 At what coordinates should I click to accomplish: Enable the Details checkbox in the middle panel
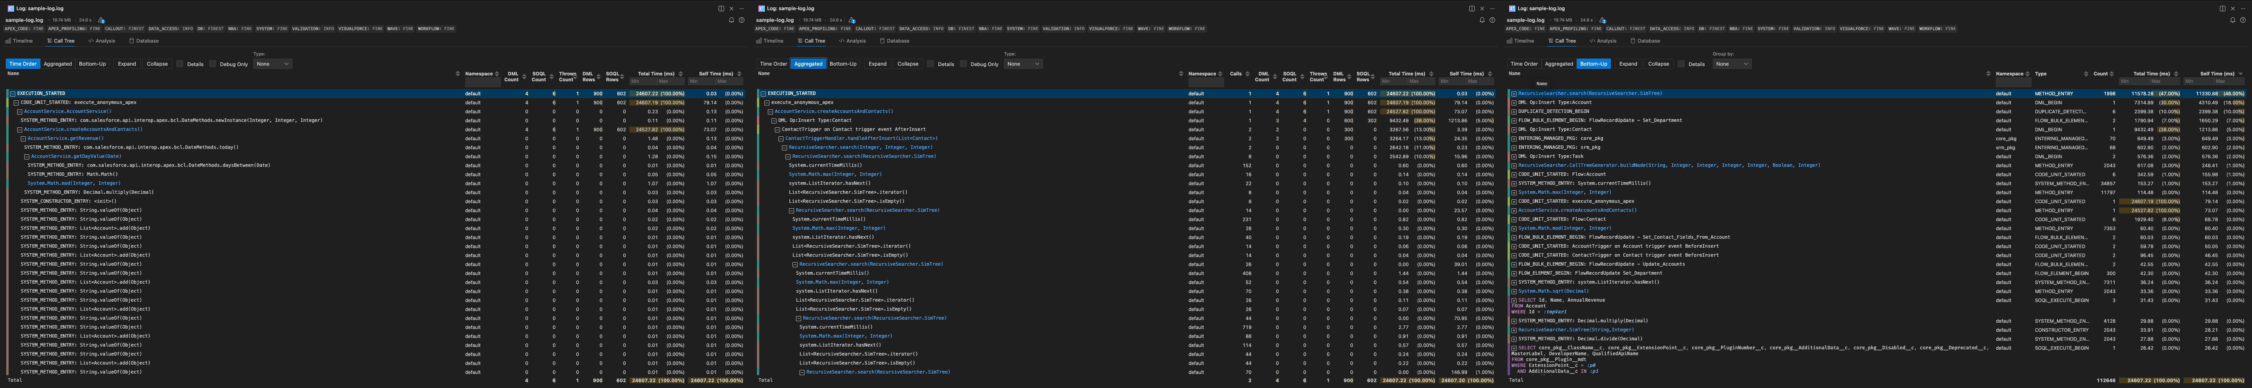(931, 64)
